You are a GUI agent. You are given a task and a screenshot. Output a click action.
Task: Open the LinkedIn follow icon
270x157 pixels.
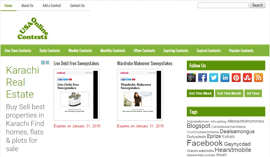(x=225, y=78)
